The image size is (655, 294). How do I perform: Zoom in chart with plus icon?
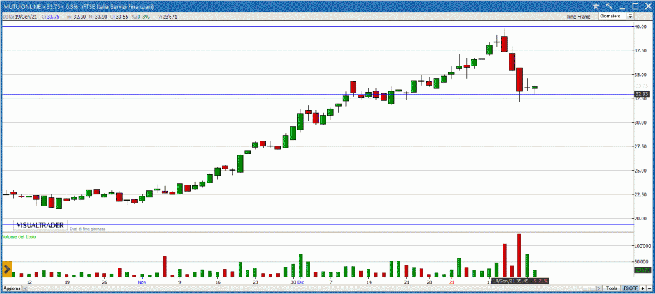click(642, 288)
